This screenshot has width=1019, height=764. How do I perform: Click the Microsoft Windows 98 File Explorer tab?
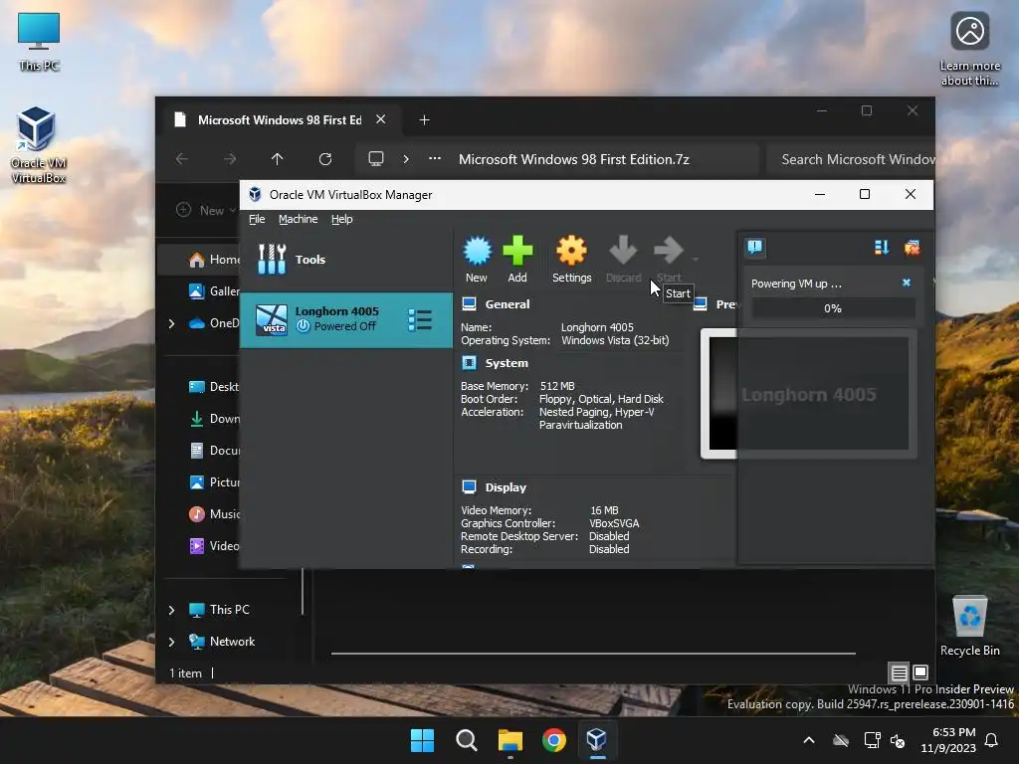click(280, 120)
